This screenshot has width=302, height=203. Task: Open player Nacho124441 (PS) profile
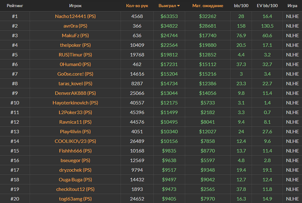pyautogui.click(x=75, y=16)
